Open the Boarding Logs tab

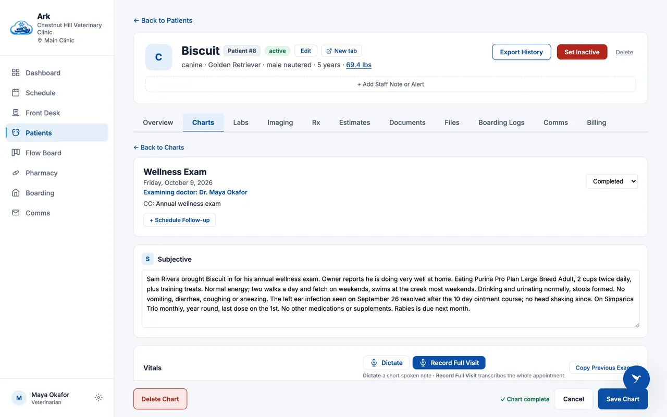(501, 122)
